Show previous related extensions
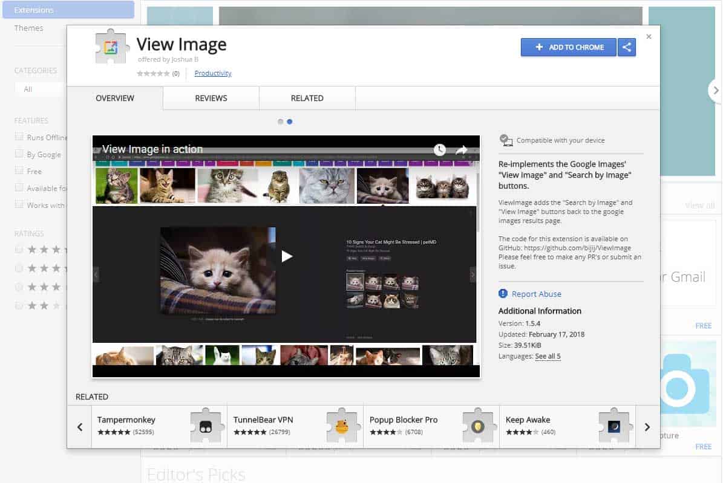The height and width of the screenshot is (483, 723). point(80,427)
